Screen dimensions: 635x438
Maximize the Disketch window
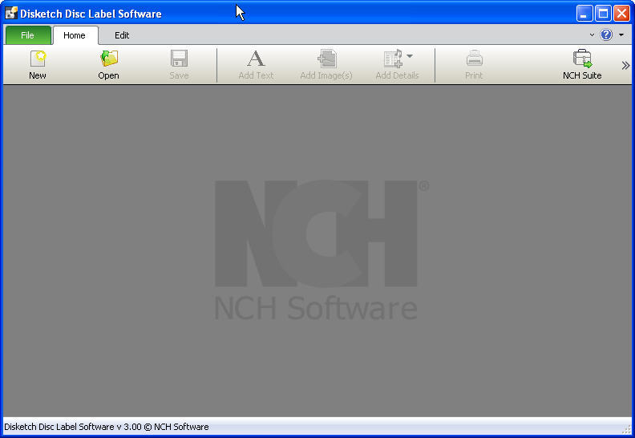(603, 14)
